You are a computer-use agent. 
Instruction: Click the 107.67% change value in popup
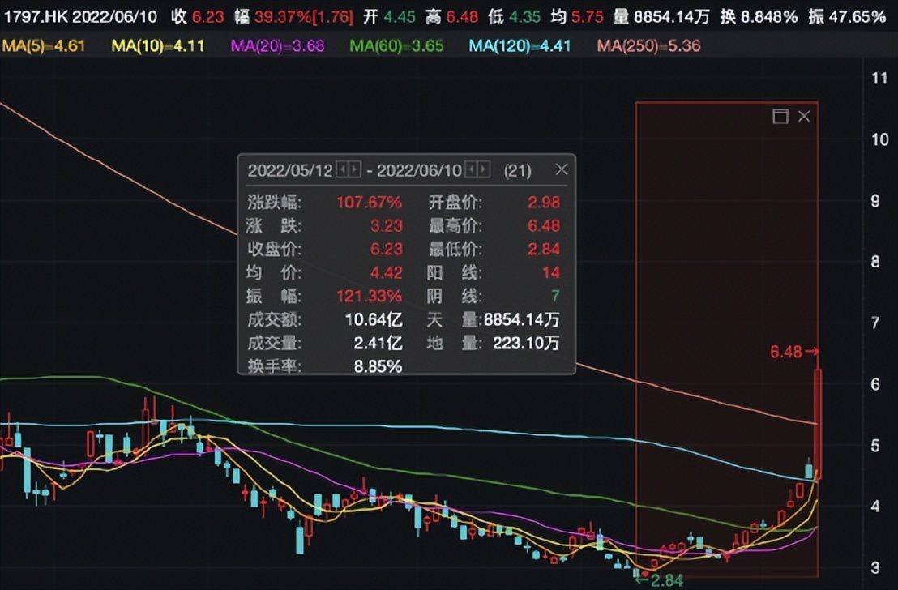pyautogui.click(x=370, y=202)
